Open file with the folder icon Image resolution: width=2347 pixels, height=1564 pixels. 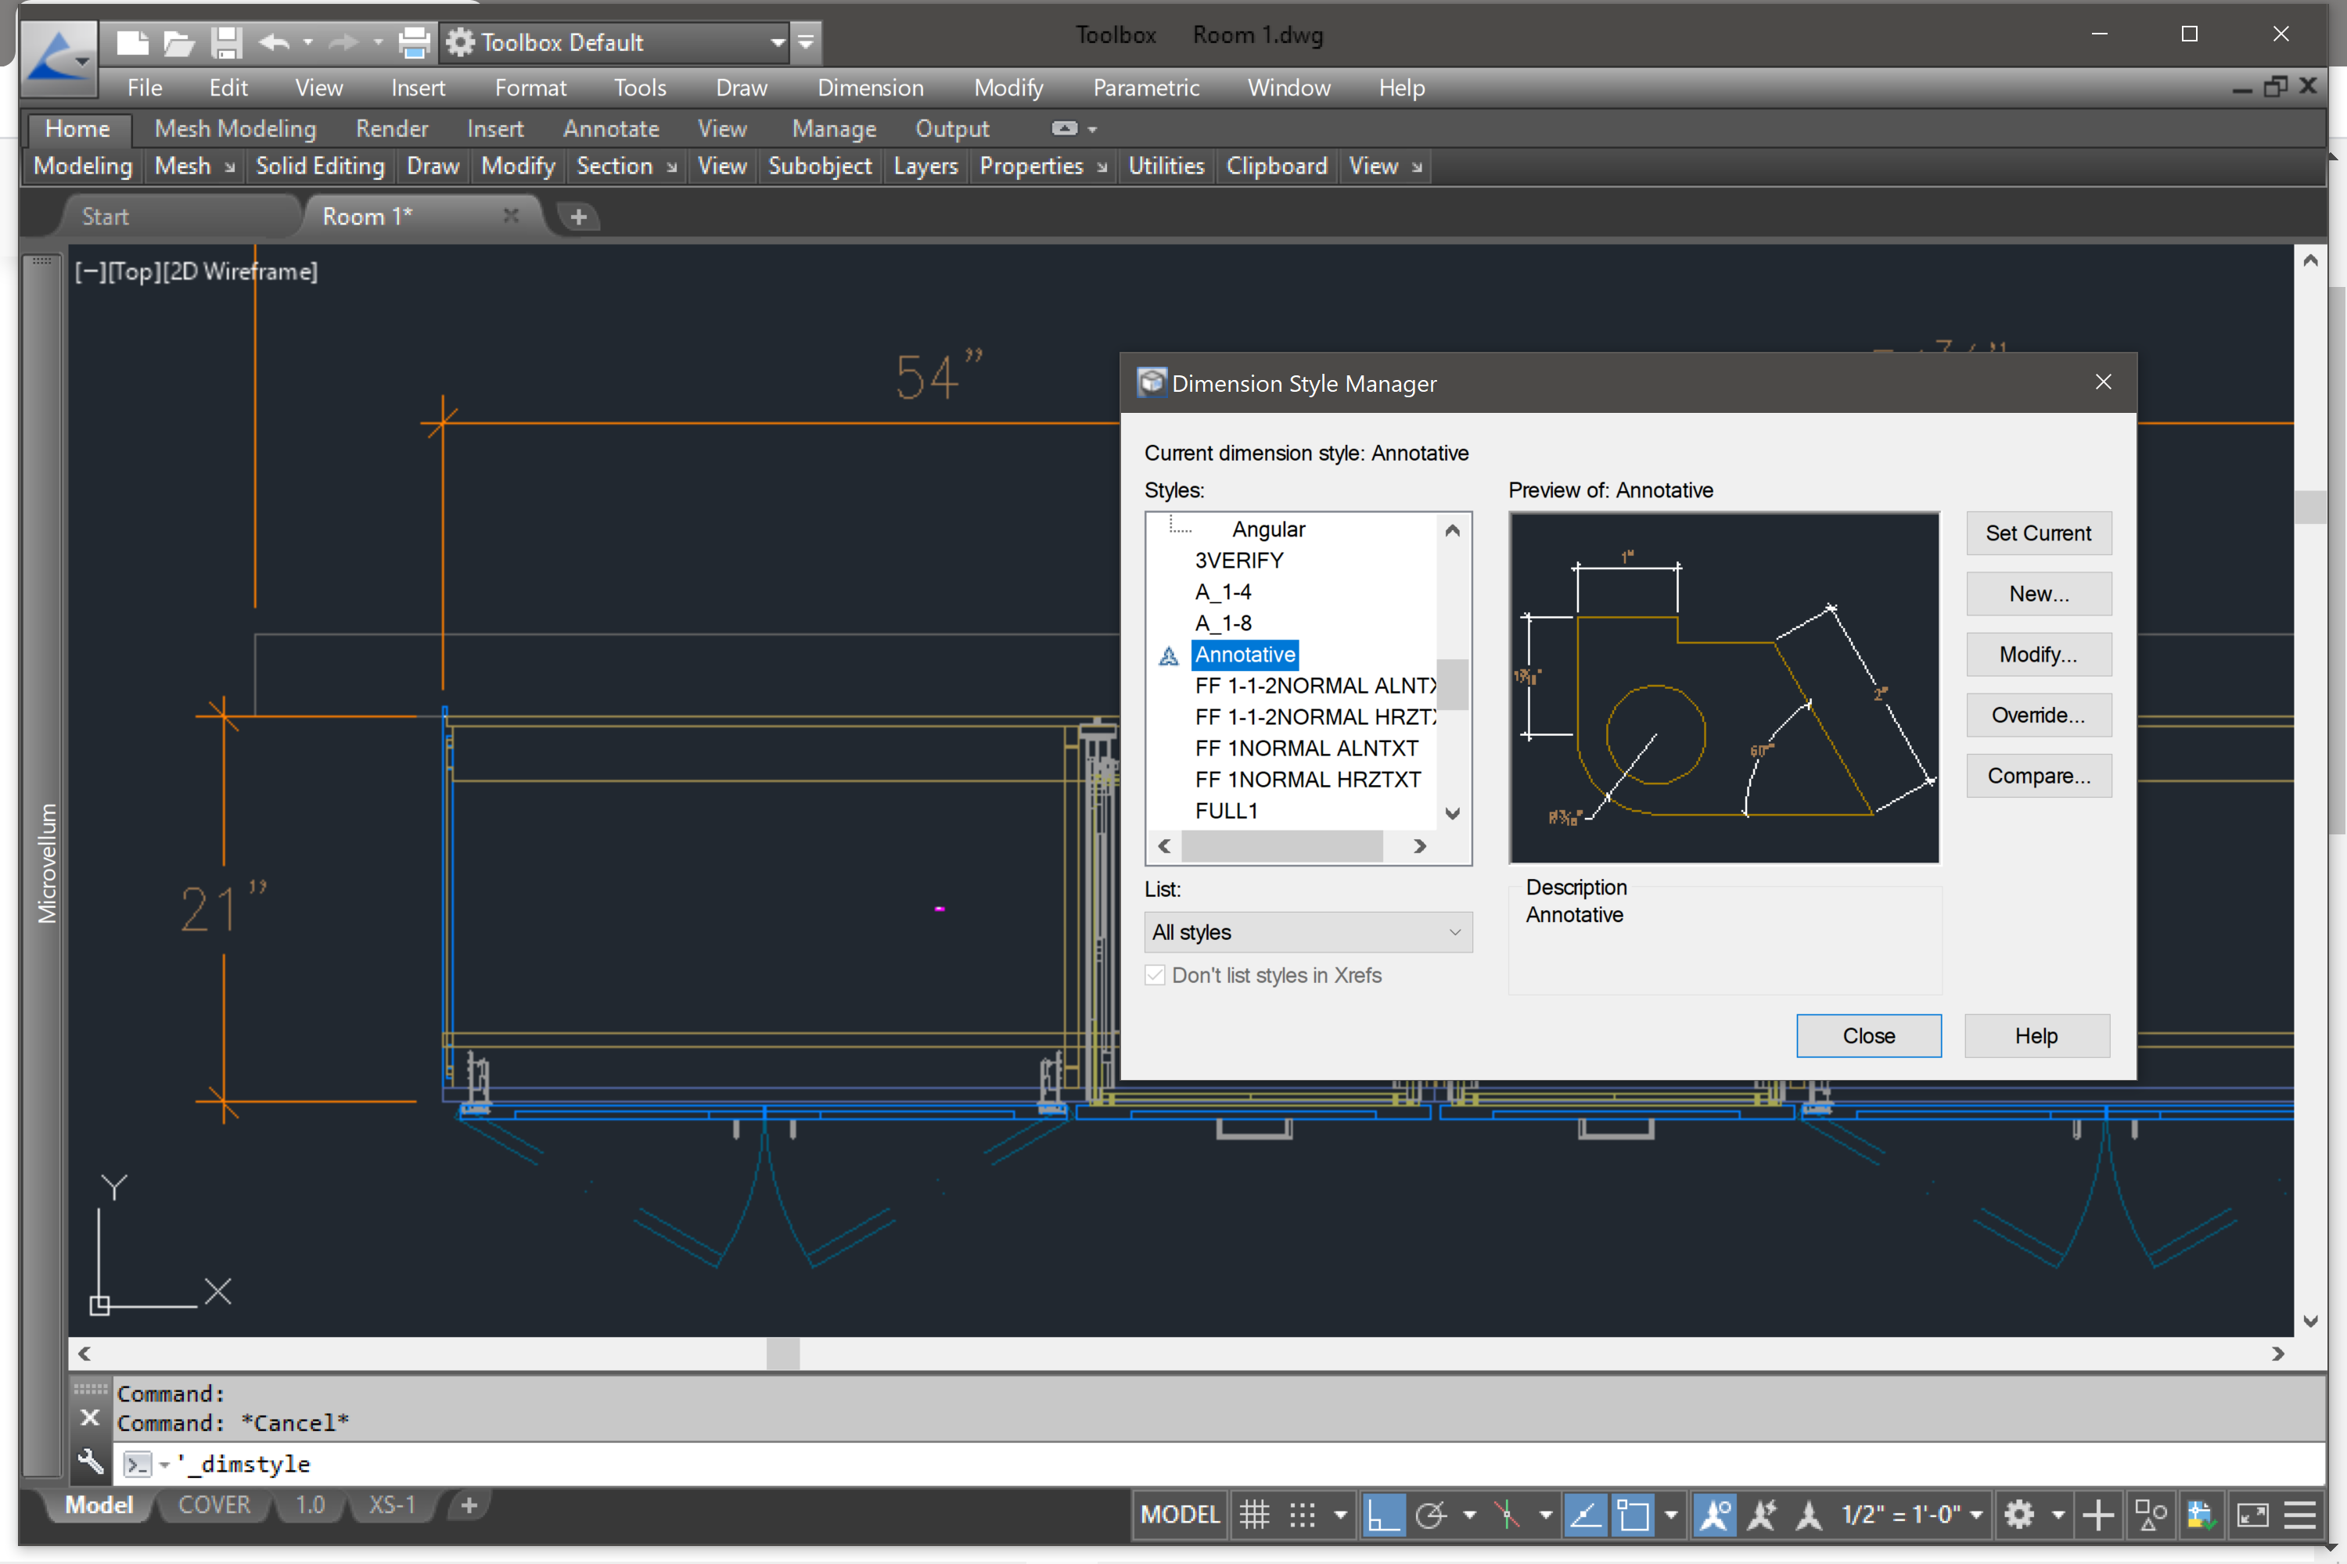pyautogui.click(x=178, y=42)
